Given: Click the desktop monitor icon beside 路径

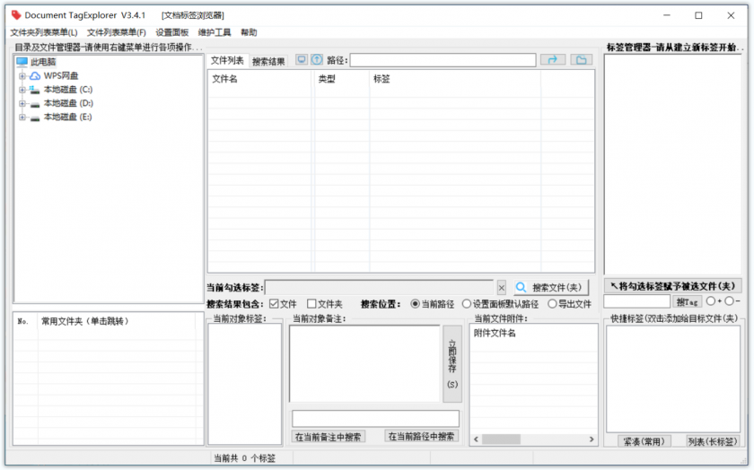Looking at the screenshot, I should [302, 59].
